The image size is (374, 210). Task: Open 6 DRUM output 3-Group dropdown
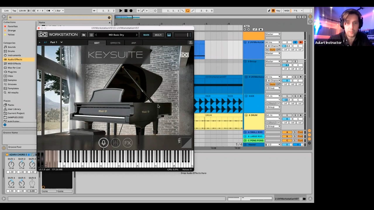[273, 126]
